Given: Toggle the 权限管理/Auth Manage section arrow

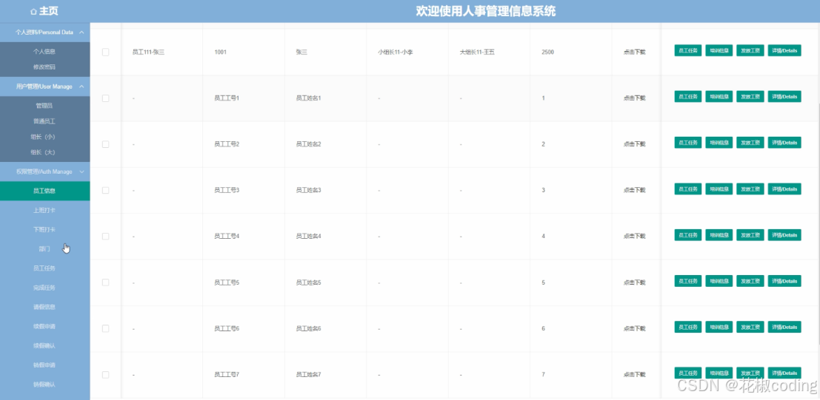Looking at the screenshot, I should pos(81,172).
